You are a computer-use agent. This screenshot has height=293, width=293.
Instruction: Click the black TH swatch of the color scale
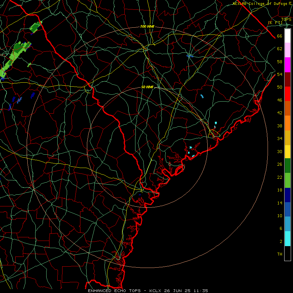[287, 253]
